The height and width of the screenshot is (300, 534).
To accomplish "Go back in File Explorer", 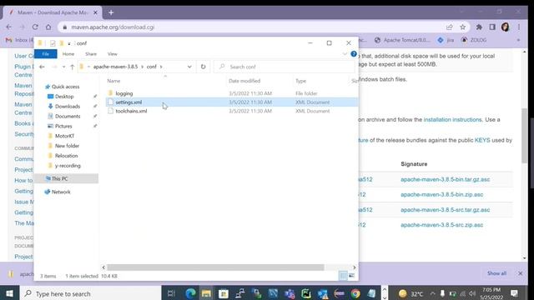I will click(42, 67).
